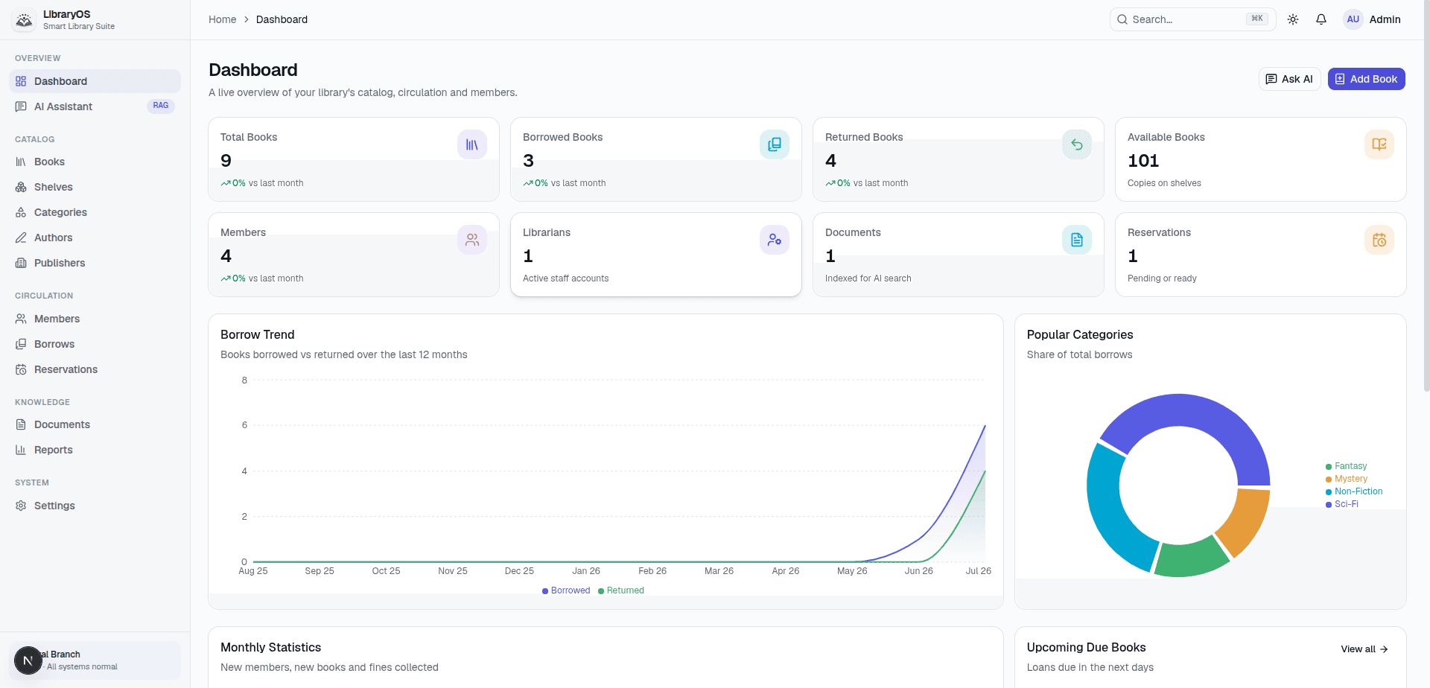Toggle the Mystery legend entry
Image resolution: width=1430 pixels, height=688 pixels.
1347,479
